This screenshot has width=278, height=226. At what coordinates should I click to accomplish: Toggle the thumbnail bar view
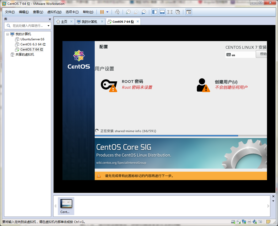point(162,12)
